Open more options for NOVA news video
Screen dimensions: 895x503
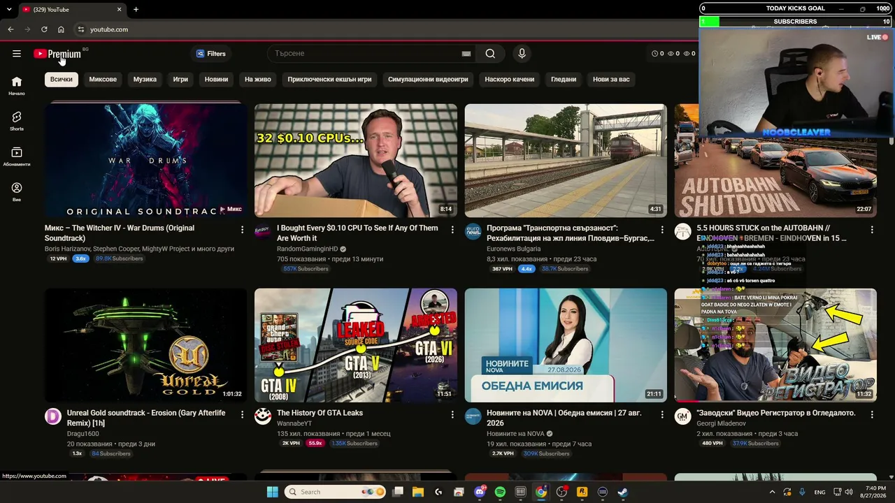click(662, 414)
